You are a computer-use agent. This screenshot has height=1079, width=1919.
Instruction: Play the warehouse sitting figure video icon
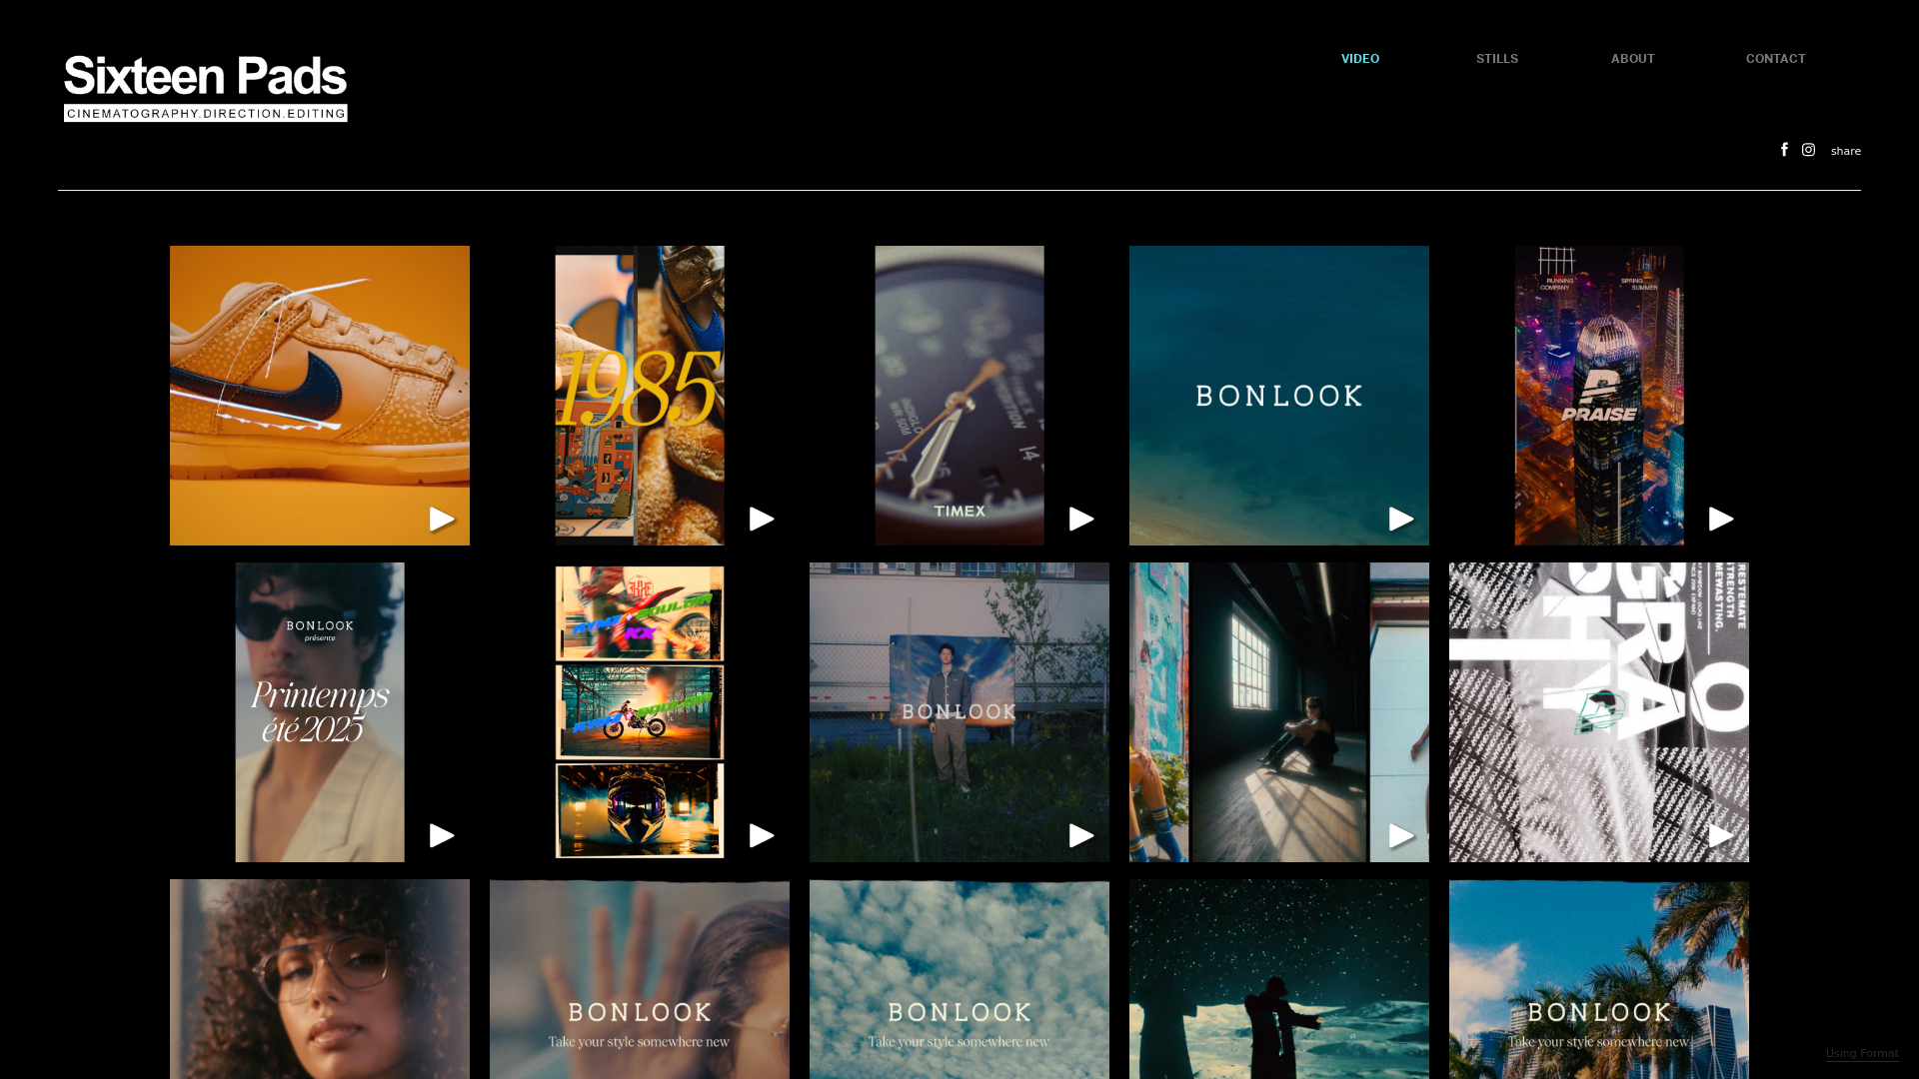(1401, 835)
